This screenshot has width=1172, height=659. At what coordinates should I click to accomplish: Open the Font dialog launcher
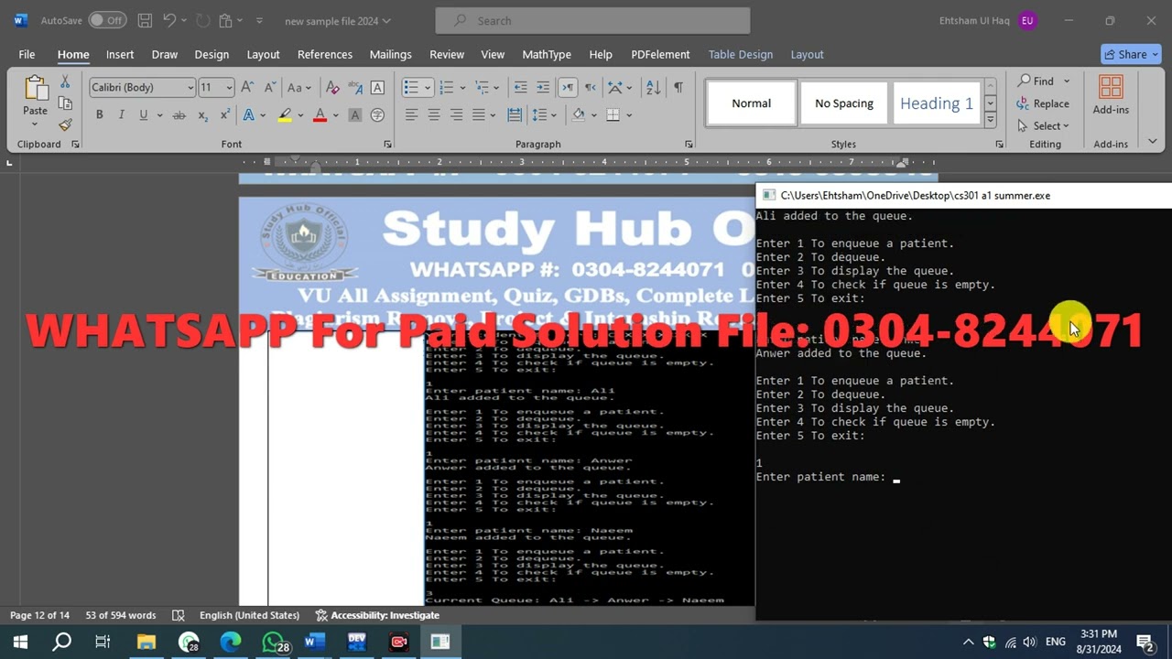(x=387, y=145)
